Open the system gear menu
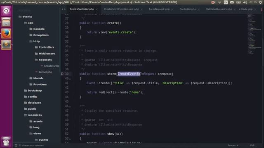 click(260, 2)
